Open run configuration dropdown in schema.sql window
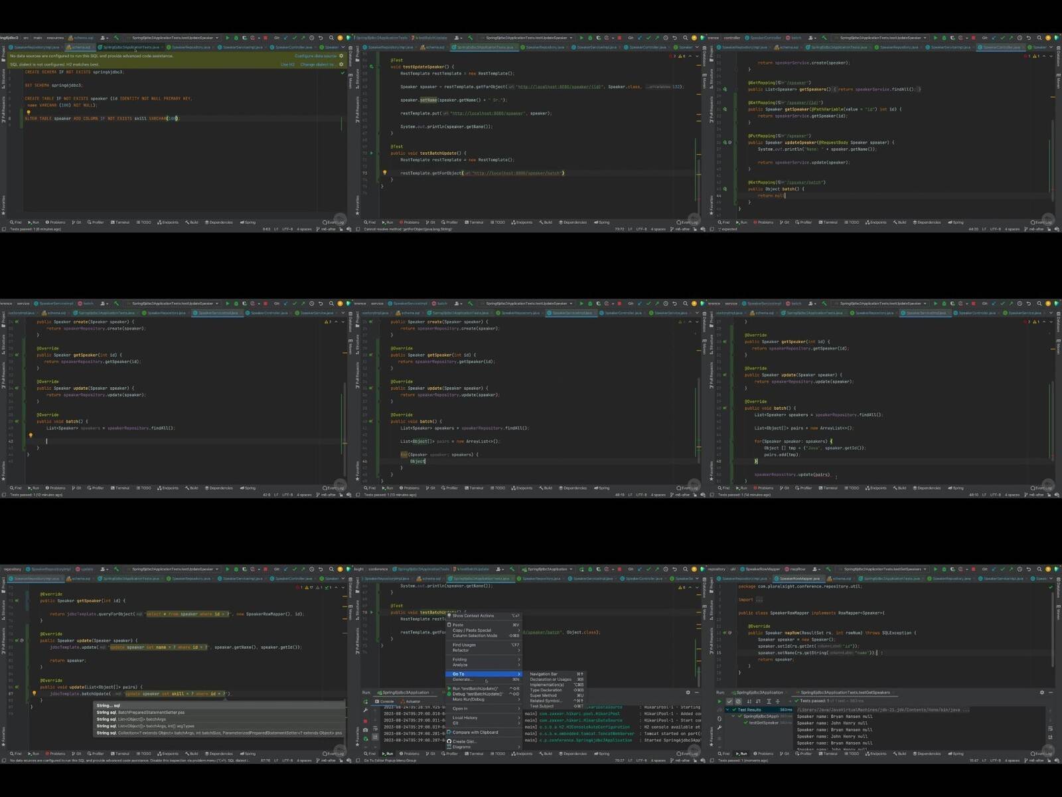 [x=175, y=38]
